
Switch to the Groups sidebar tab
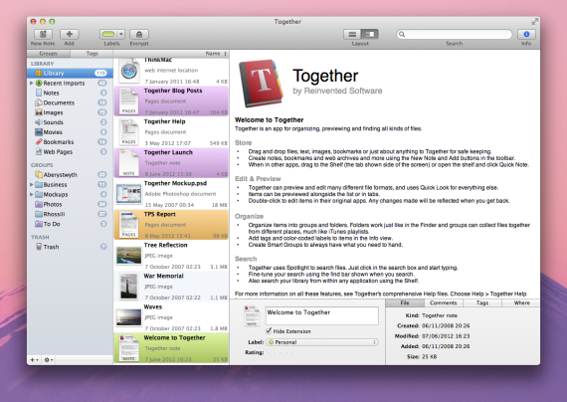(x=49, y=54)
